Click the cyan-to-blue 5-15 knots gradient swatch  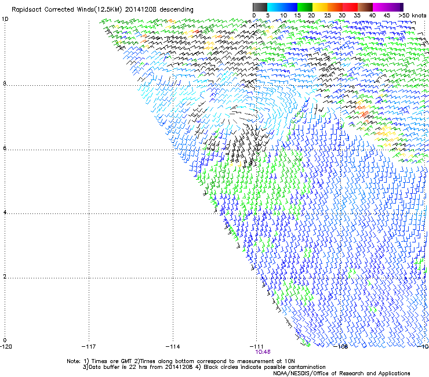pos(282,7)
